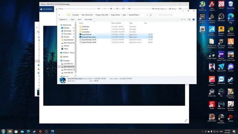Viewport: 238px width, 134px height.
Task: Open Libraries in navigation pane
Action: coord(65,57)
